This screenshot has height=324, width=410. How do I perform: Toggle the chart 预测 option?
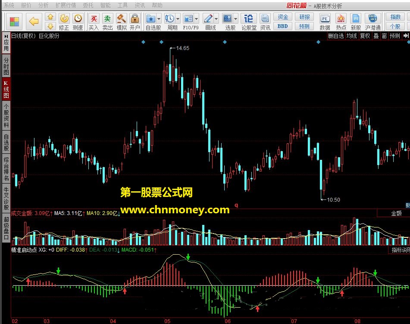(x=395, y=36)
